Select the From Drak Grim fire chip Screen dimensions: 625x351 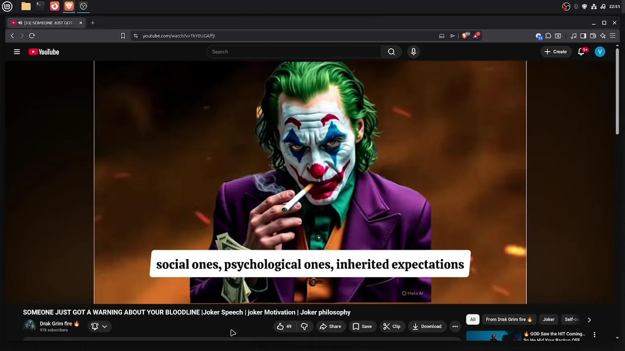pyautogui.click(x=509, y=320)
